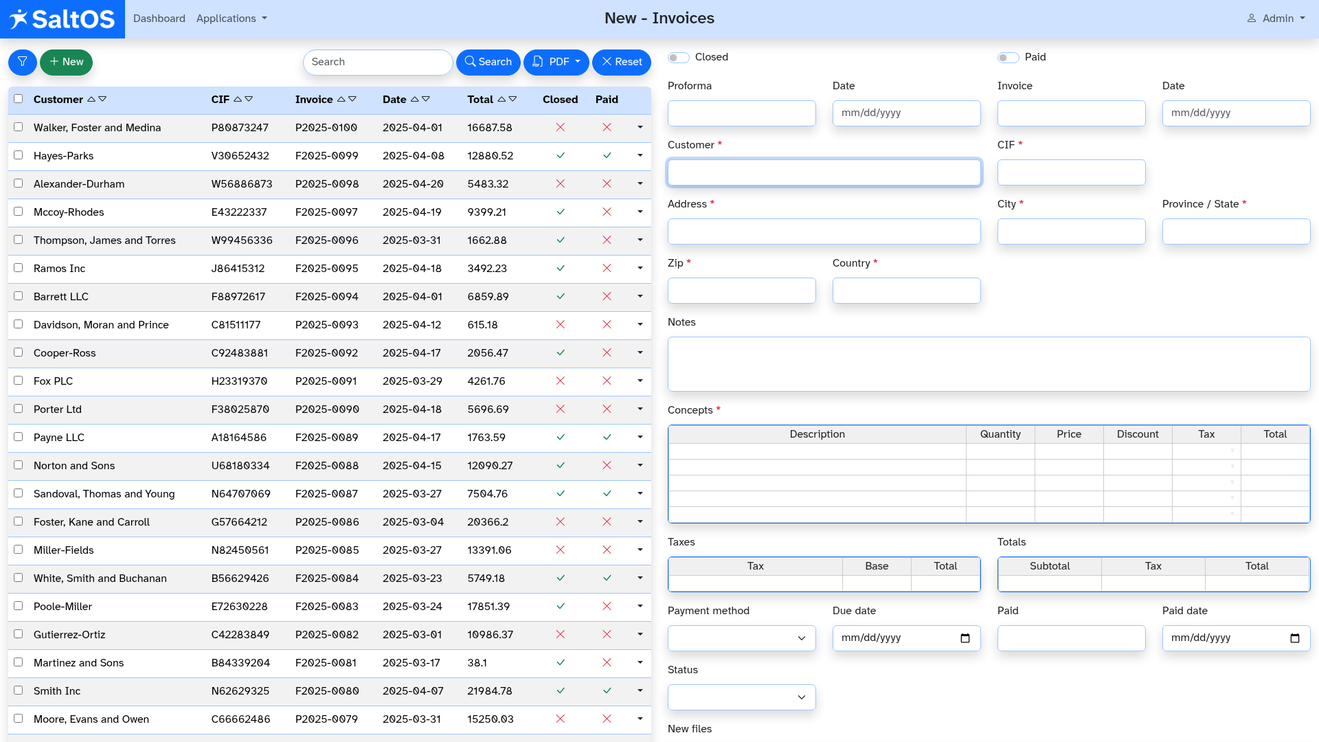The height and width of the screenshot is (742, 1319).
Task: Open the Payment method dropdown
Action: (741, 638)
